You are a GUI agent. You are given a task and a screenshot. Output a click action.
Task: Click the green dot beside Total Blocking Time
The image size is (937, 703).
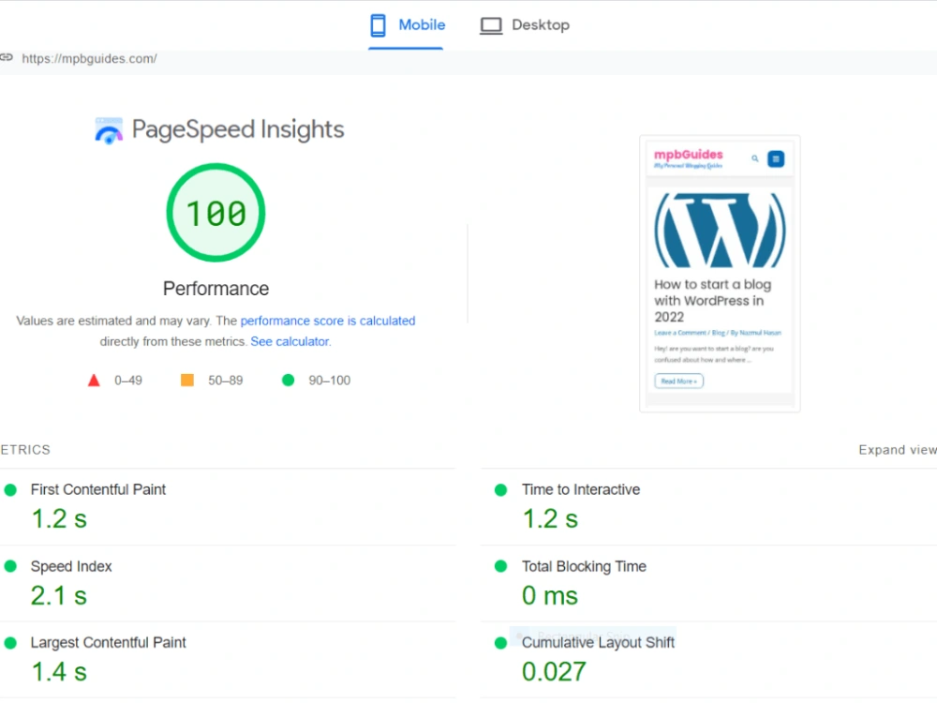click(x=500, y=567)
